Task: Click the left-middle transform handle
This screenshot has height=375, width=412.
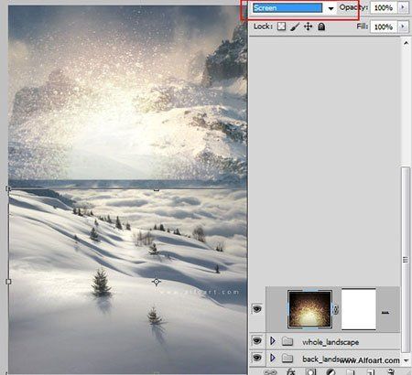Action: (8, 282)
